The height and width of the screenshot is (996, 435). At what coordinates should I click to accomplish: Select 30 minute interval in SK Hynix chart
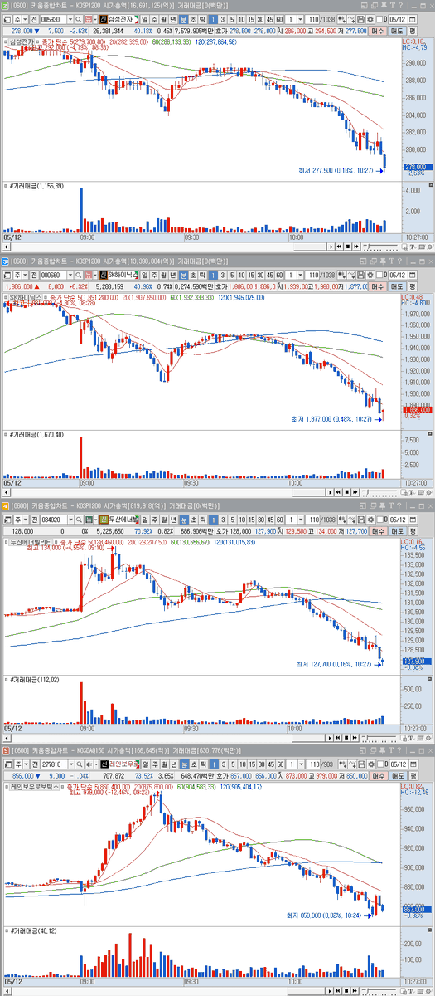click(260, 273)
